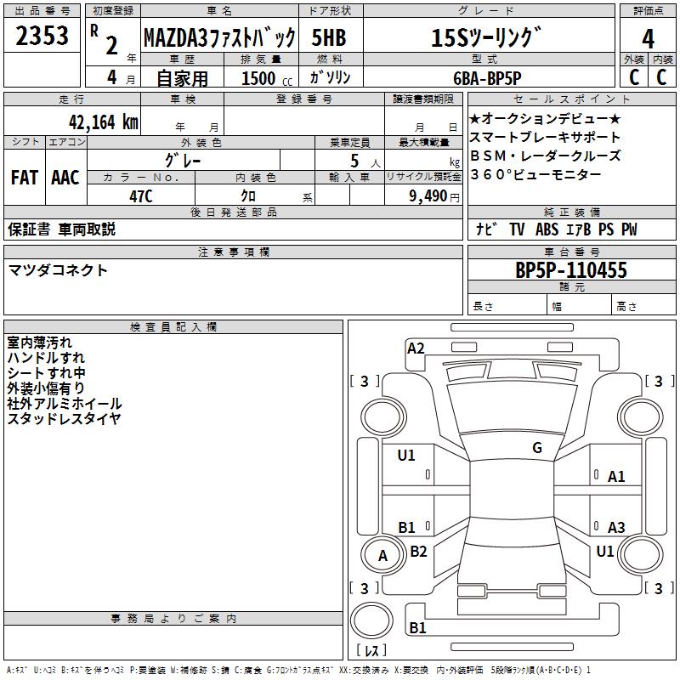Click the 後日発送部品 header
This screenshot has height=680, width=680.
coord(233,212)
